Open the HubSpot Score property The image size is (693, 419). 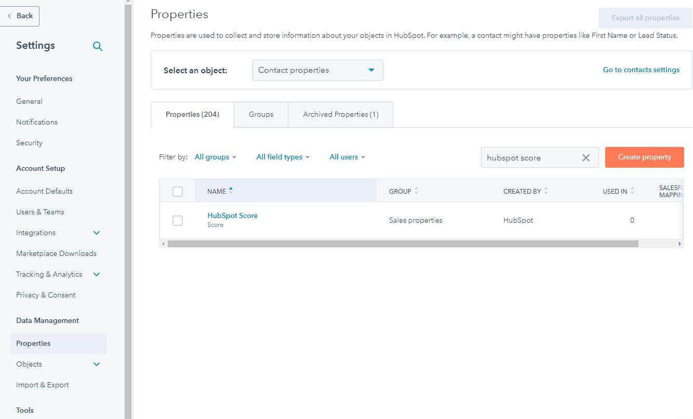pos(232,215)
